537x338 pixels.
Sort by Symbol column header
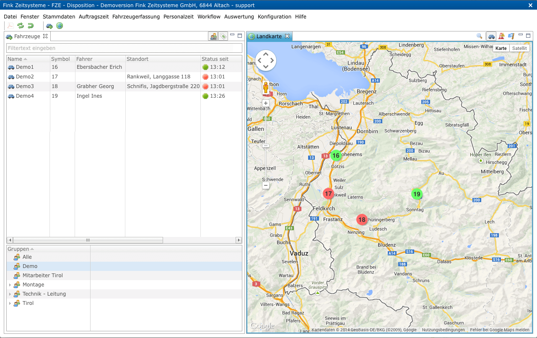pyautogui.click(x=62, y=59)
